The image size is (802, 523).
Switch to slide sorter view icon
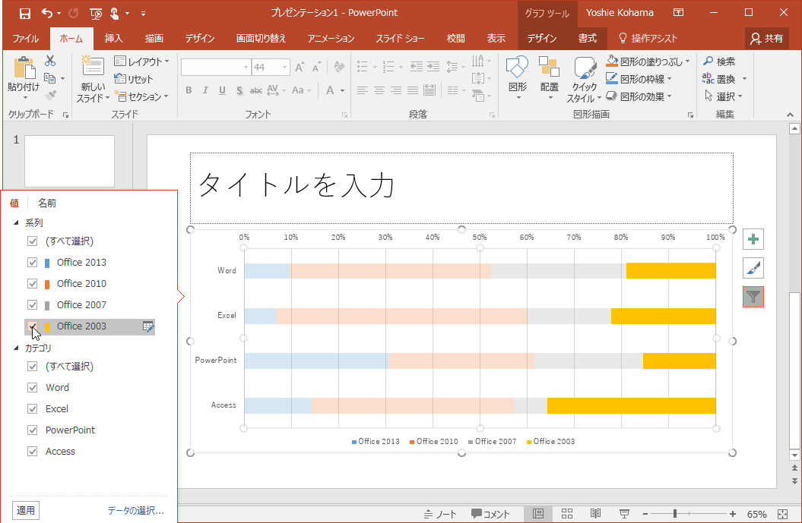click(566, 514)
